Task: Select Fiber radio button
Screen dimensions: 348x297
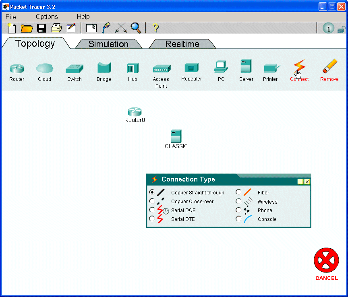Action: click(x=238, y=192)
